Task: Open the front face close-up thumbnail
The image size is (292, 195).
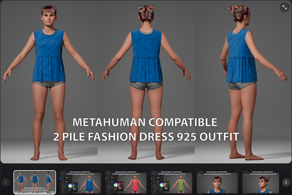Action: tap(217, 182)
